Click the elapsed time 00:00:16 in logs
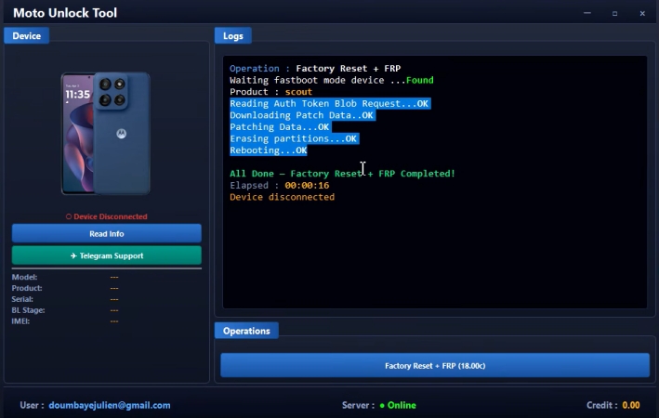This screenshot has height=418, width=659. click(307, 185)
